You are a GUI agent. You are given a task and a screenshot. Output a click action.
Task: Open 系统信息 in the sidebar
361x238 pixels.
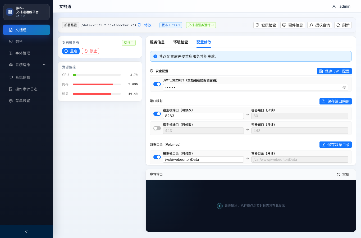pyautogui.click(x=26, y=77)
